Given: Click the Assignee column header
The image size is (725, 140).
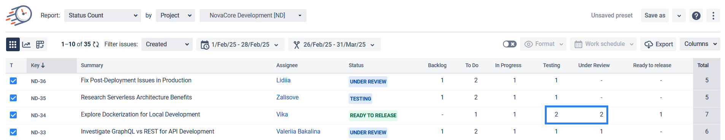Looking at the screenshot, I should (x=287, y=65).
